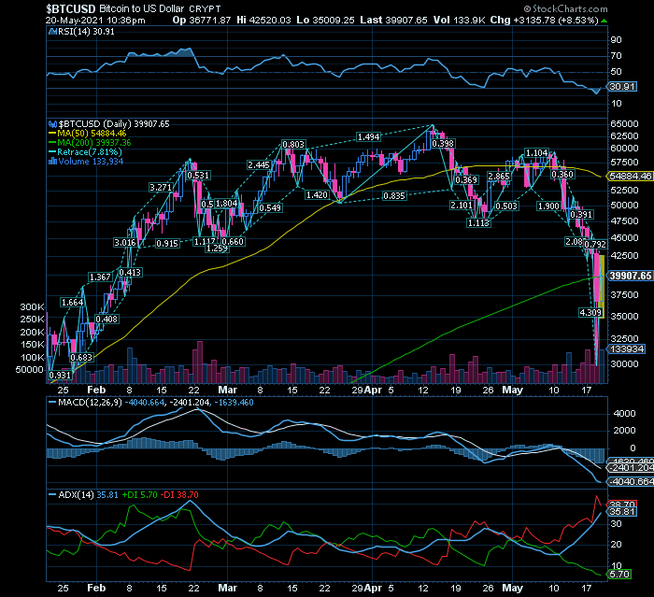
Task: Click the 3.271 retracement label
Action: (161, 187)
